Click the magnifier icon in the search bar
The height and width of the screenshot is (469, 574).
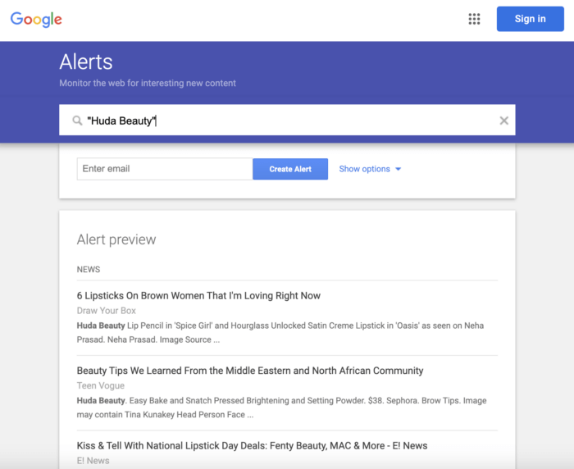[77, 121]
